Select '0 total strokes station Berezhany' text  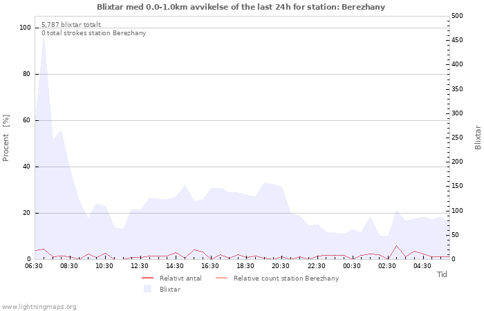pos(93,33)
